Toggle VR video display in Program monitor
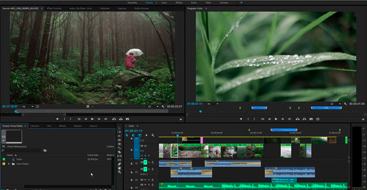The height and width of the screenshot is (190, 367). pos(318,119)
